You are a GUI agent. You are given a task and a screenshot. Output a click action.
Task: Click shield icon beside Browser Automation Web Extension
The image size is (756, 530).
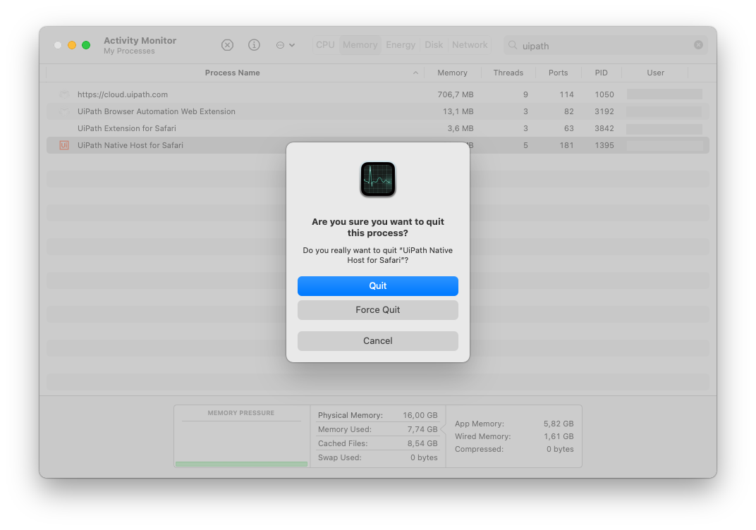click(x=64, y=111)
